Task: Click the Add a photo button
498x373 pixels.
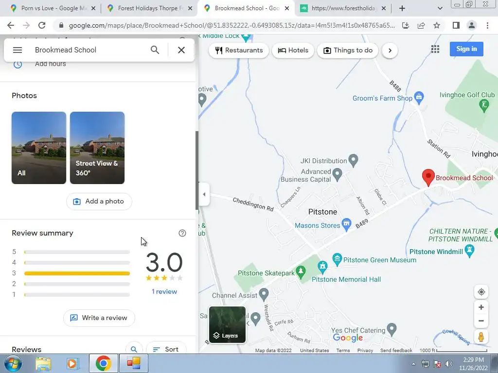Action: coord(99,202)
